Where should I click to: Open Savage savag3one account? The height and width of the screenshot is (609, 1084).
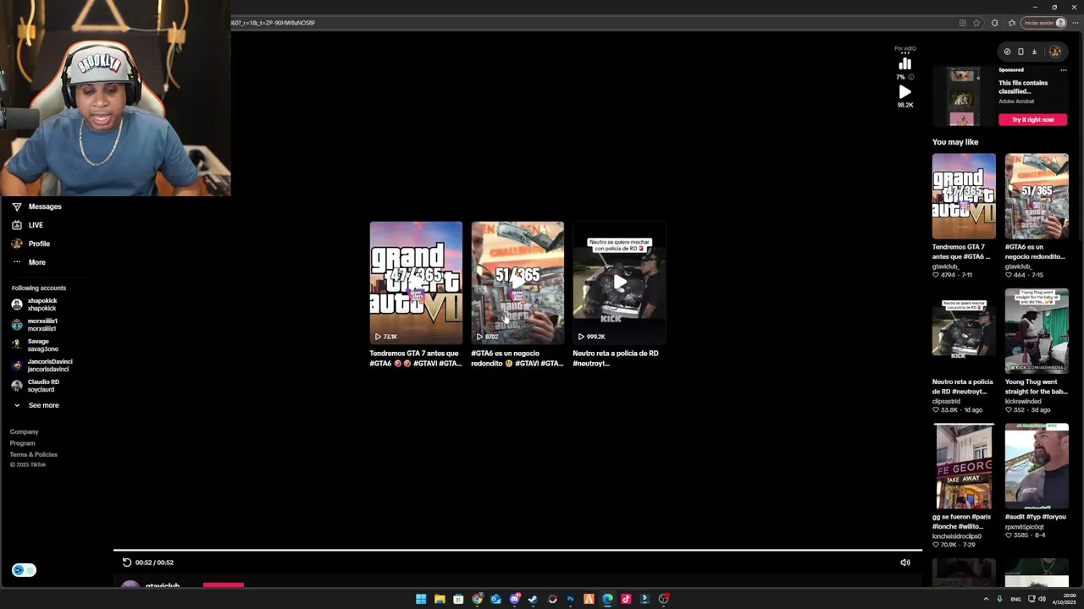(x=35, y=345)
